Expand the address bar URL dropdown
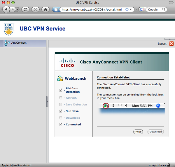175x167 pixels. (x=131, y=9)
